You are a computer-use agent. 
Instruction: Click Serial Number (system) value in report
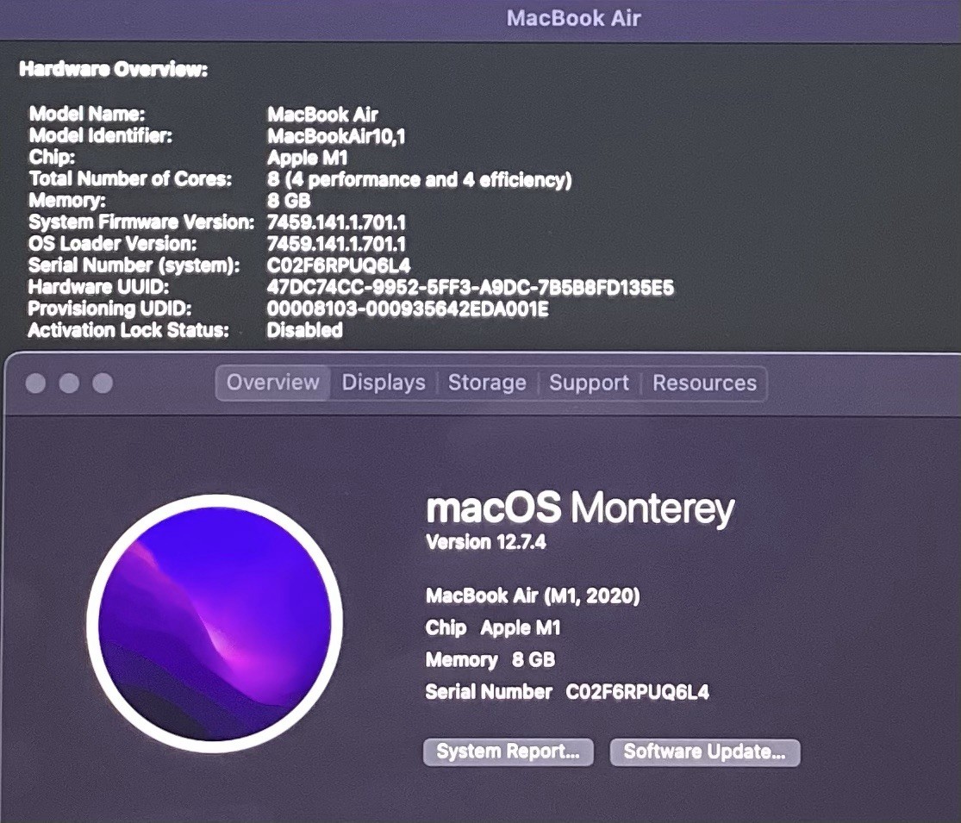click(339, 266)
